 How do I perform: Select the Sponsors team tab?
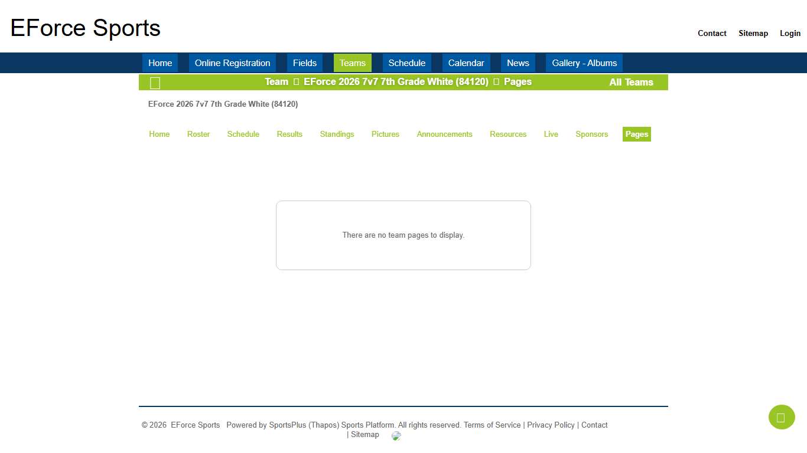(591, 134)
